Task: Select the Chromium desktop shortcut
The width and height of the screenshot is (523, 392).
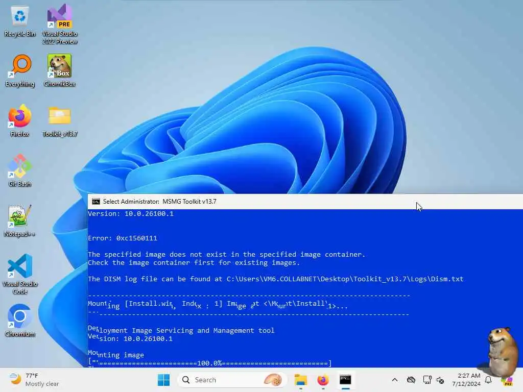Action: click(x=20, y=321)
